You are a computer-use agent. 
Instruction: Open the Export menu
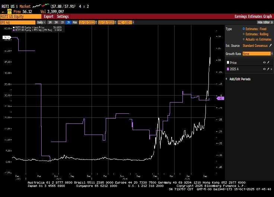48,16
